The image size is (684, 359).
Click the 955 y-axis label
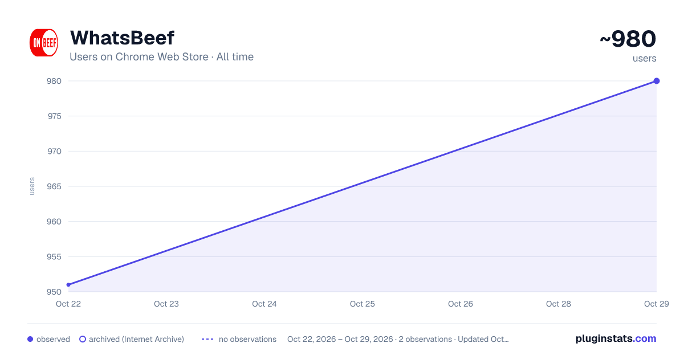coord(54,256)
